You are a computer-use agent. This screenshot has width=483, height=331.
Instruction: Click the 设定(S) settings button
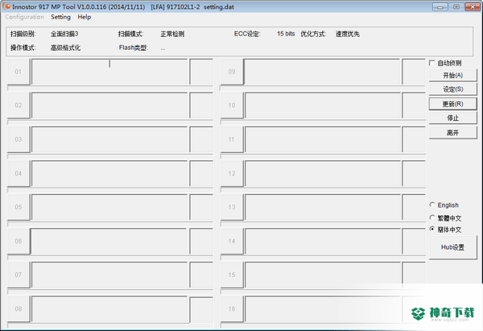452,89
